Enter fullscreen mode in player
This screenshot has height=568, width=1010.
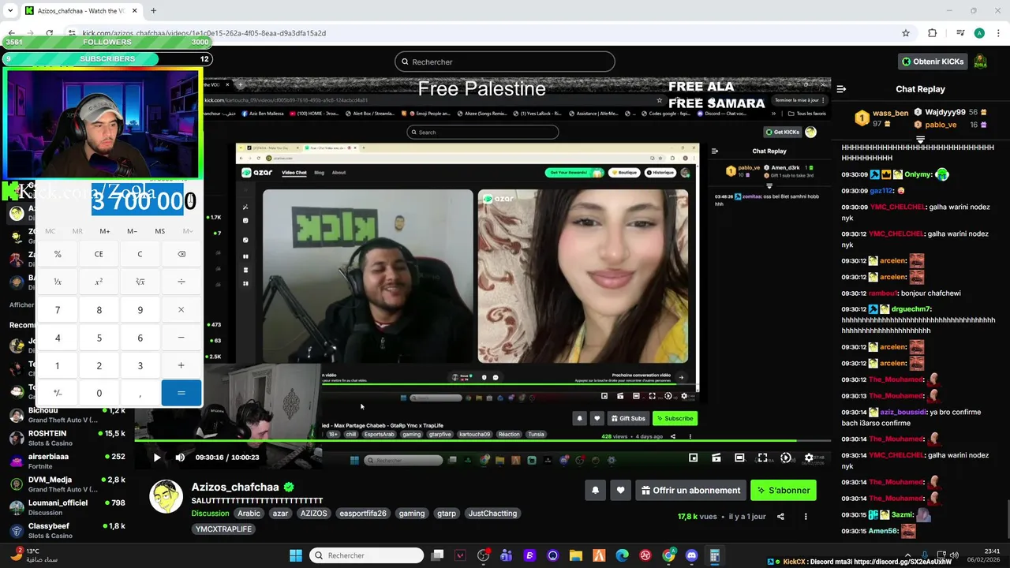click(762, 458)
